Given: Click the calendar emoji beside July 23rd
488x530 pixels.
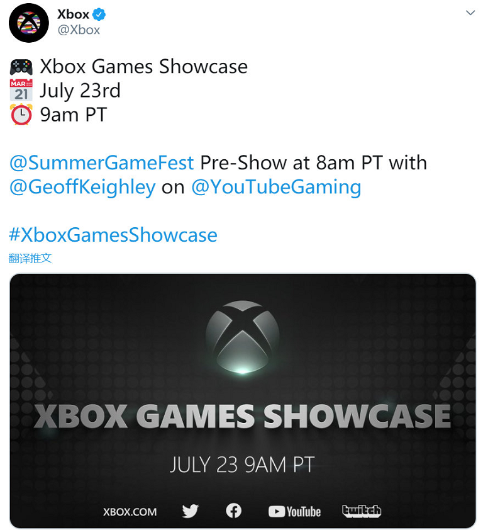Looking at the screenshot, I should coord(21,91).
